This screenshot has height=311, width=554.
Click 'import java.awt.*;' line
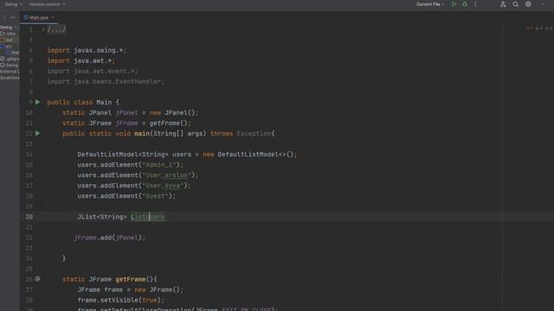click(81, 60)
